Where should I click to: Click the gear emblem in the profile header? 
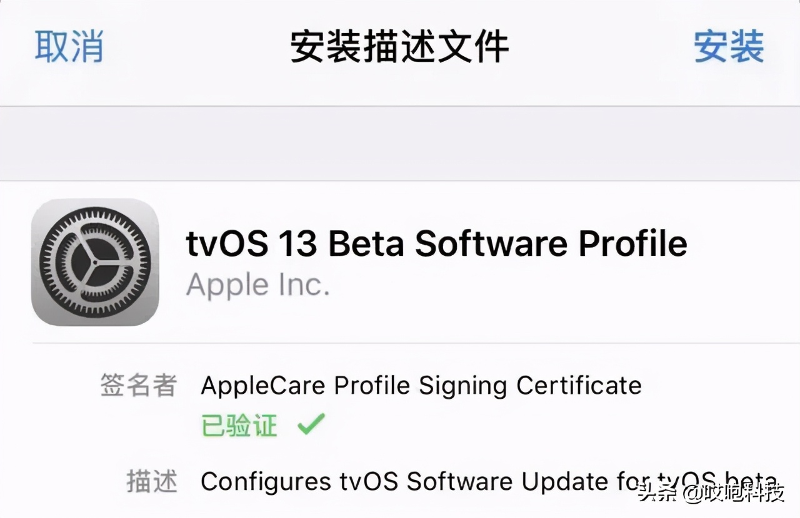95,261
